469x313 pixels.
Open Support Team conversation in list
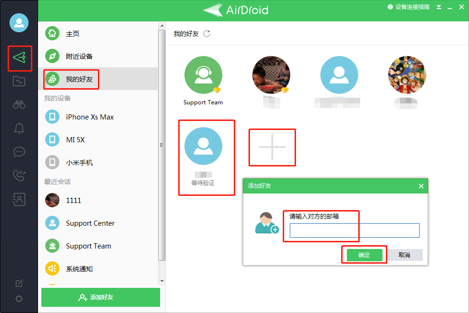tap(98, 246)
